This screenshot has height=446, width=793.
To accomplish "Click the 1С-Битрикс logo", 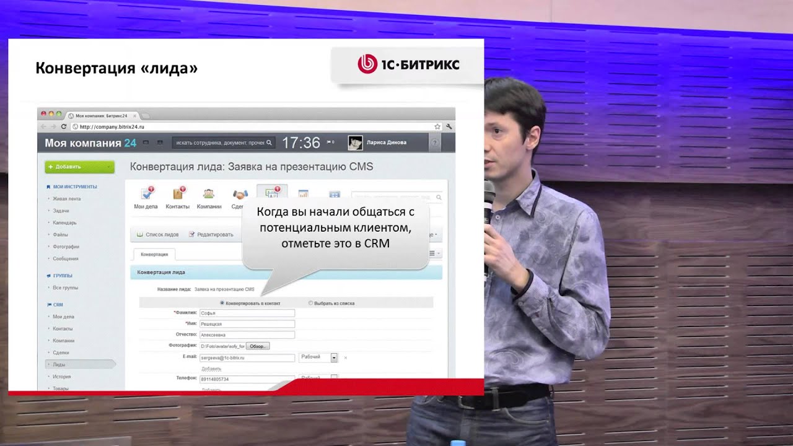I will coord(409,63).
